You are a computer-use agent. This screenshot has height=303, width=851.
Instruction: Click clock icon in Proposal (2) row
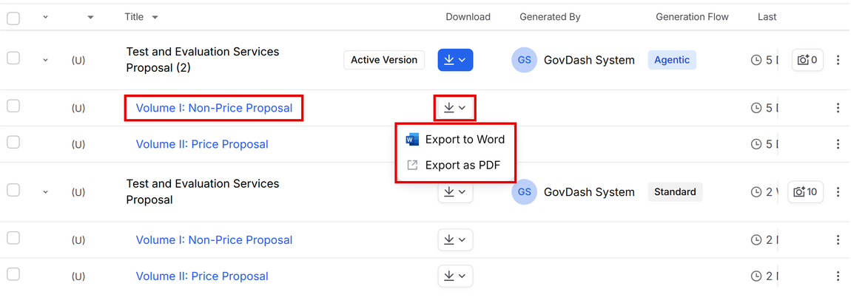click(x=756, y=60)
